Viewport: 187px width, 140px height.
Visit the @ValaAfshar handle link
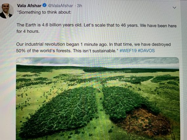60,6
